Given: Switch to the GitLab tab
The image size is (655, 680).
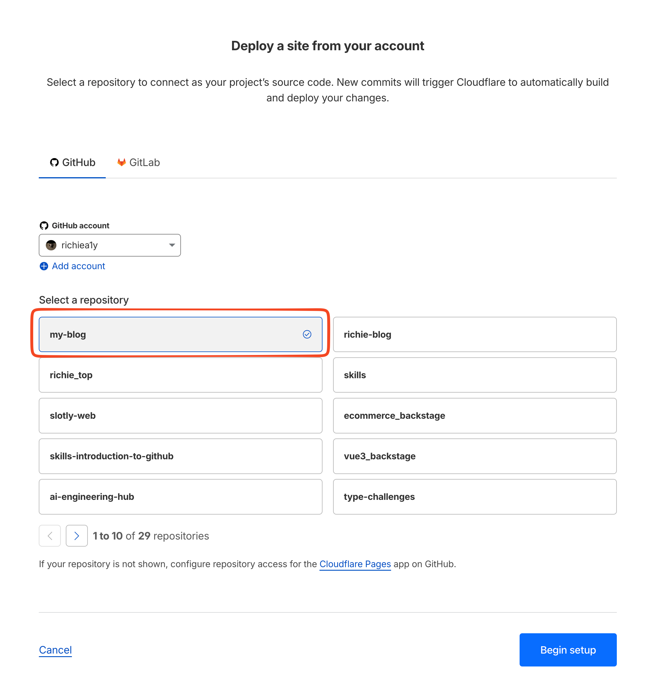Looking at the screenshot, I should click(x=139, y=163).
